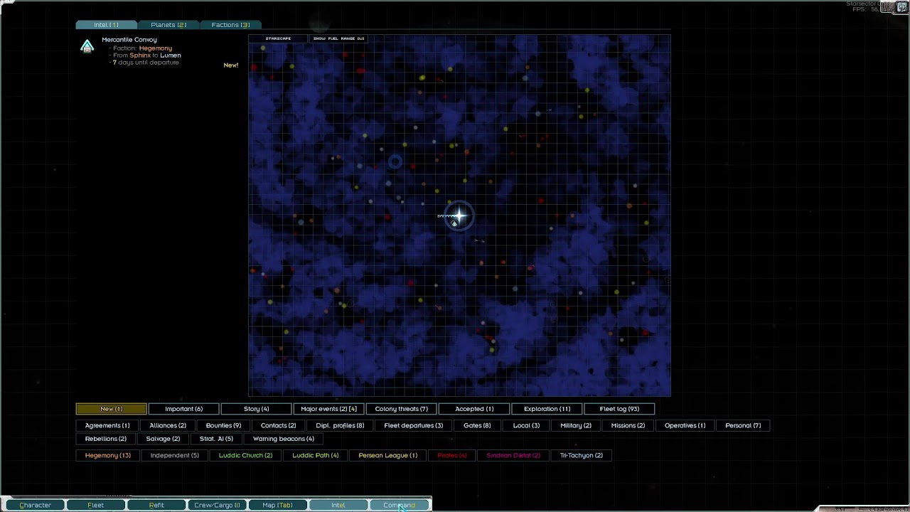This screenshot has height=512, width=910.
Task: Show Pirates (4) faction intel
Action: [452, 455]
